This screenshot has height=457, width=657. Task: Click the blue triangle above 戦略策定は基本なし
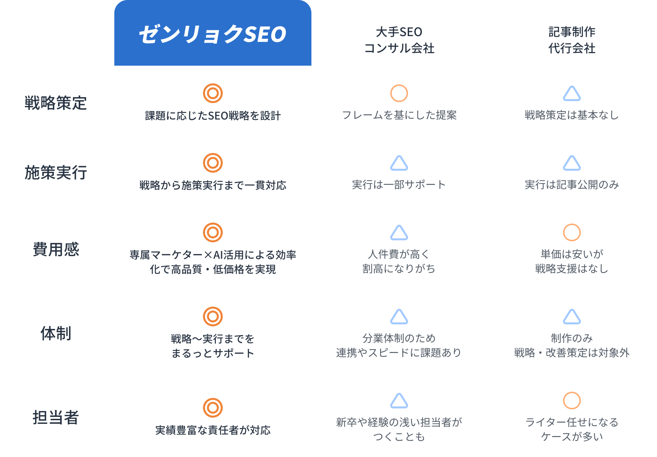point(572,94)
